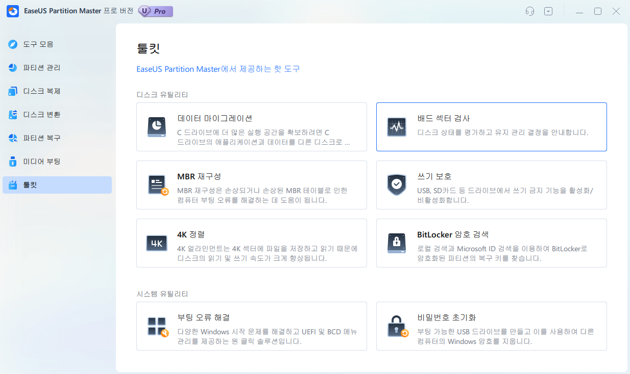Click the Write Protection (쓰기 보호) shield icon
630x374 pixels.
397,185
